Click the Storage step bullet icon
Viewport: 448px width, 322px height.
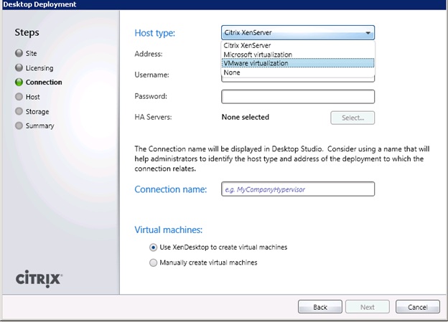19,111
